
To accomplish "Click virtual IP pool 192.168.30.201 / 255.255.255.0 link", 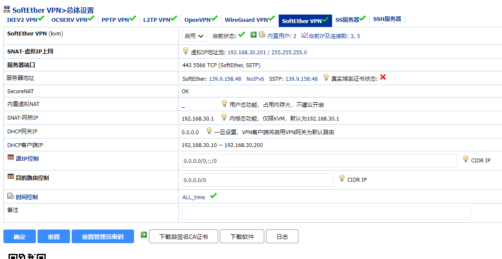I will [x=267, y=52].
